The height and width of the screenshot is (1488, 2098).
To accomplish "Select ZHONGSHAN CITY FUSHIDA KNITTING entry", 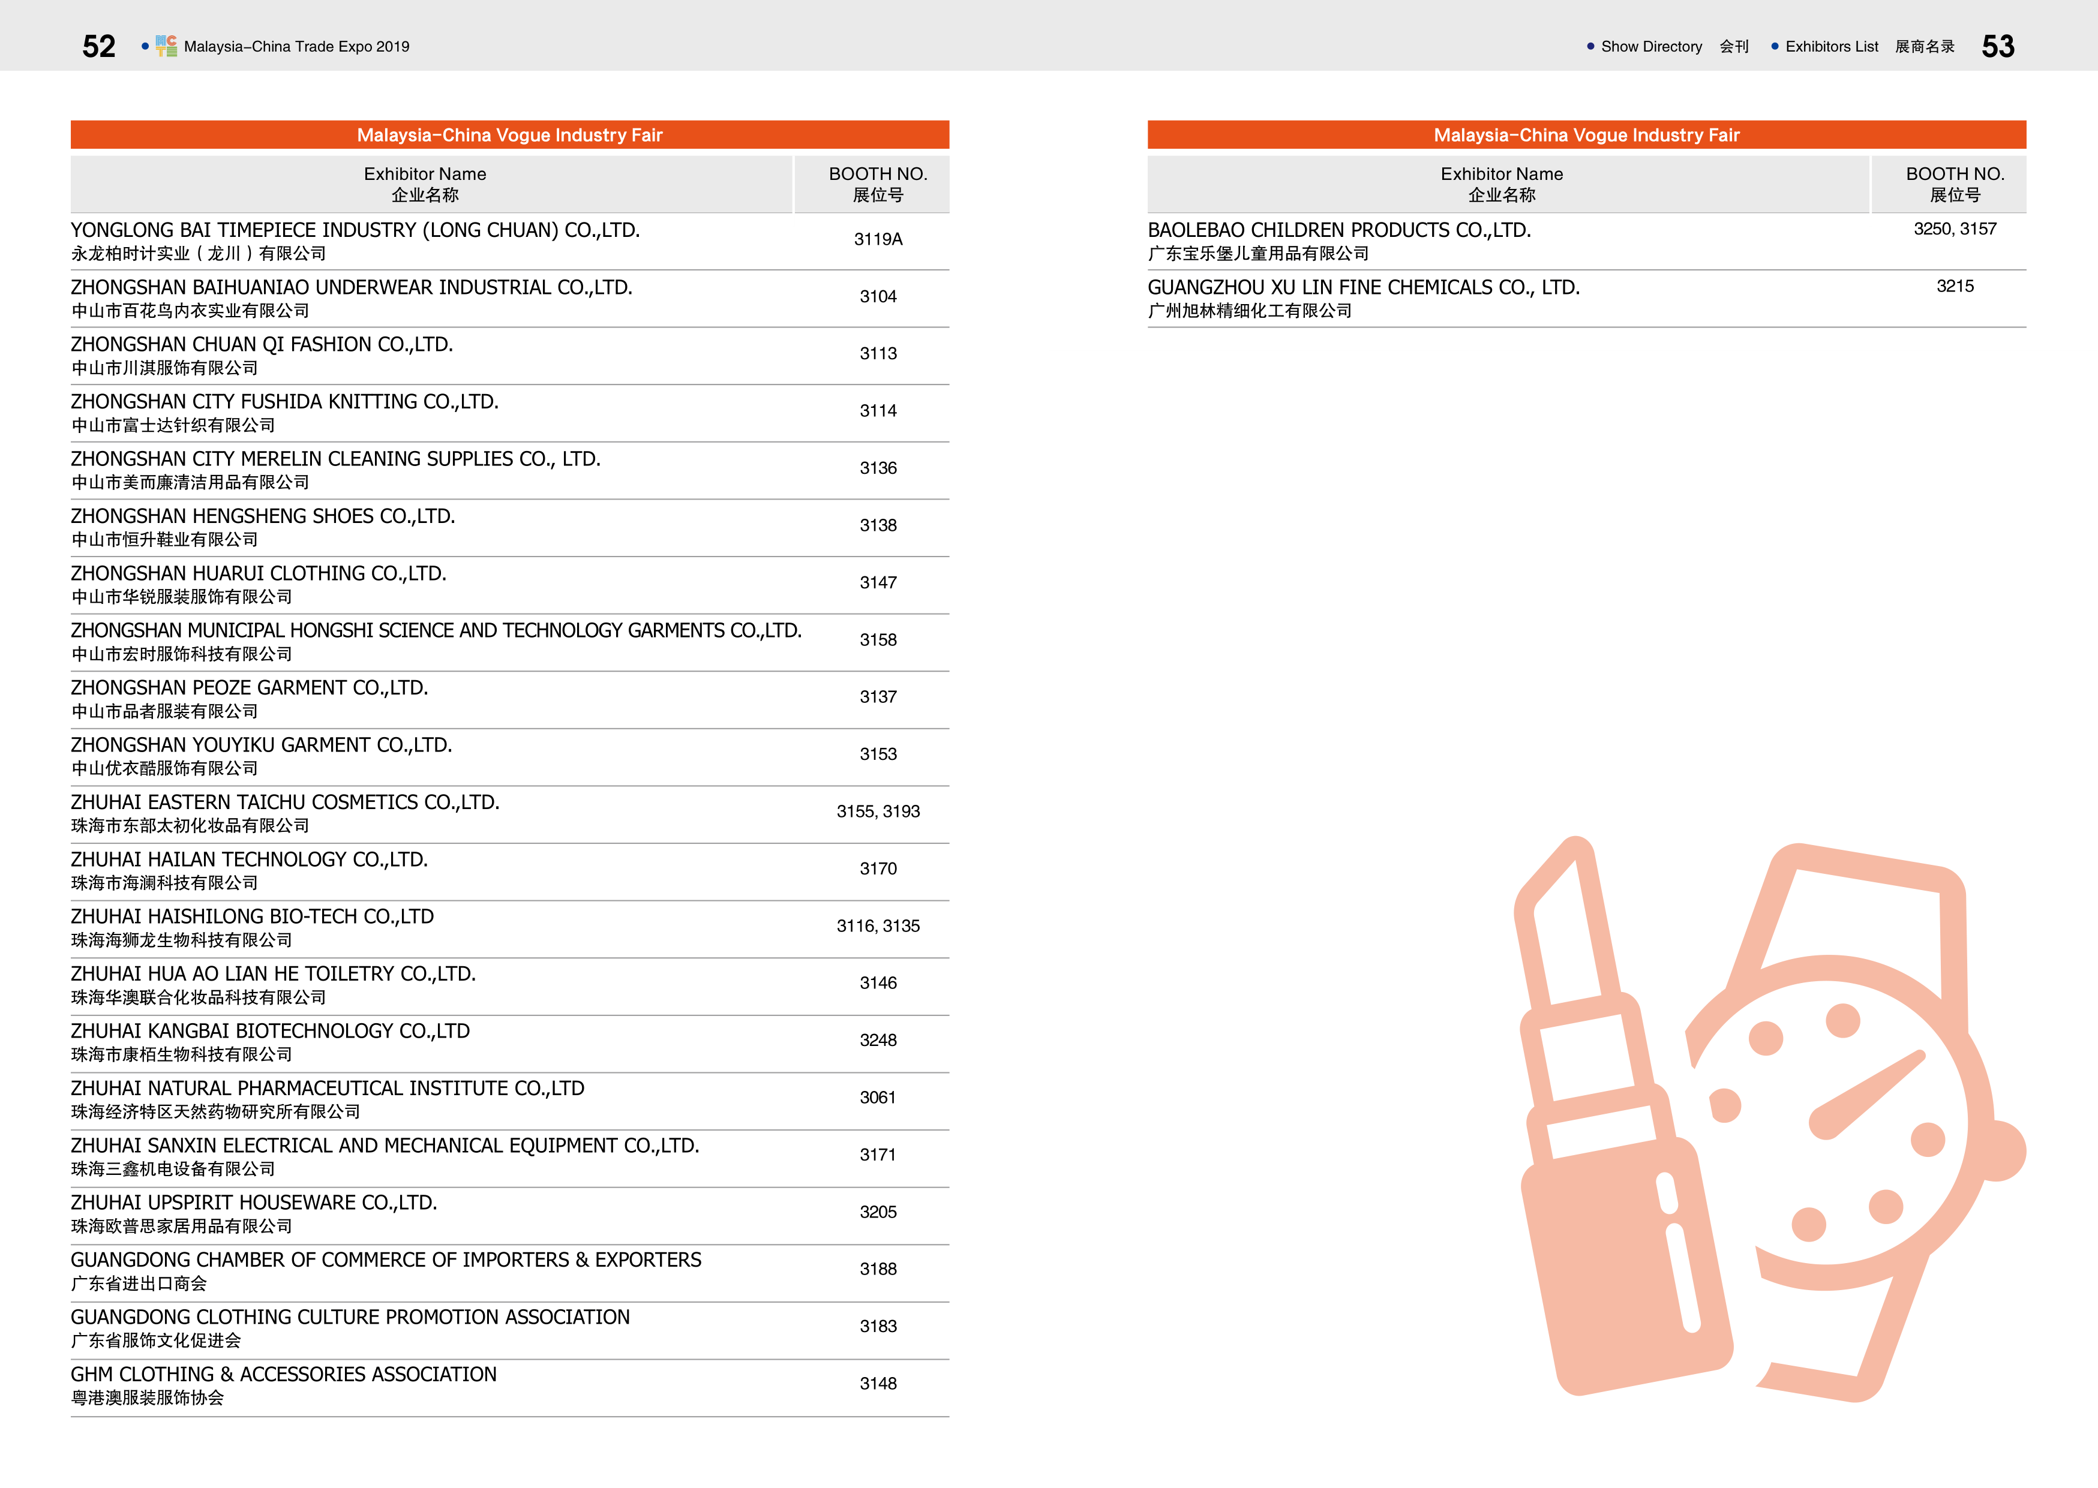I will point(285,413).
